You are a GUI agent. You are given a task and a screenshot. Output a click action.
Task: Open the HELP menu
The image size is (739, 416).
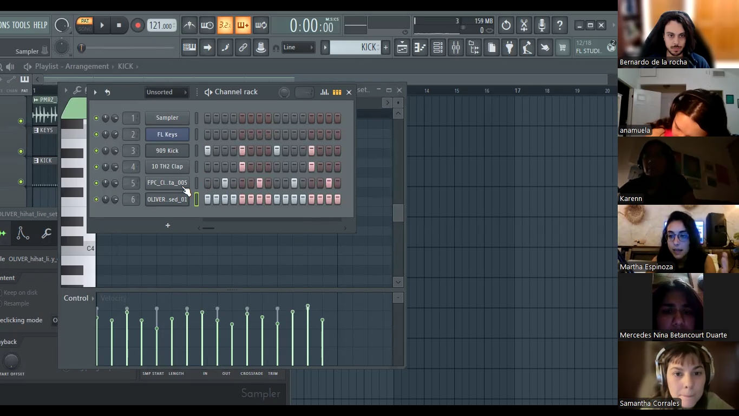point(40,25)
